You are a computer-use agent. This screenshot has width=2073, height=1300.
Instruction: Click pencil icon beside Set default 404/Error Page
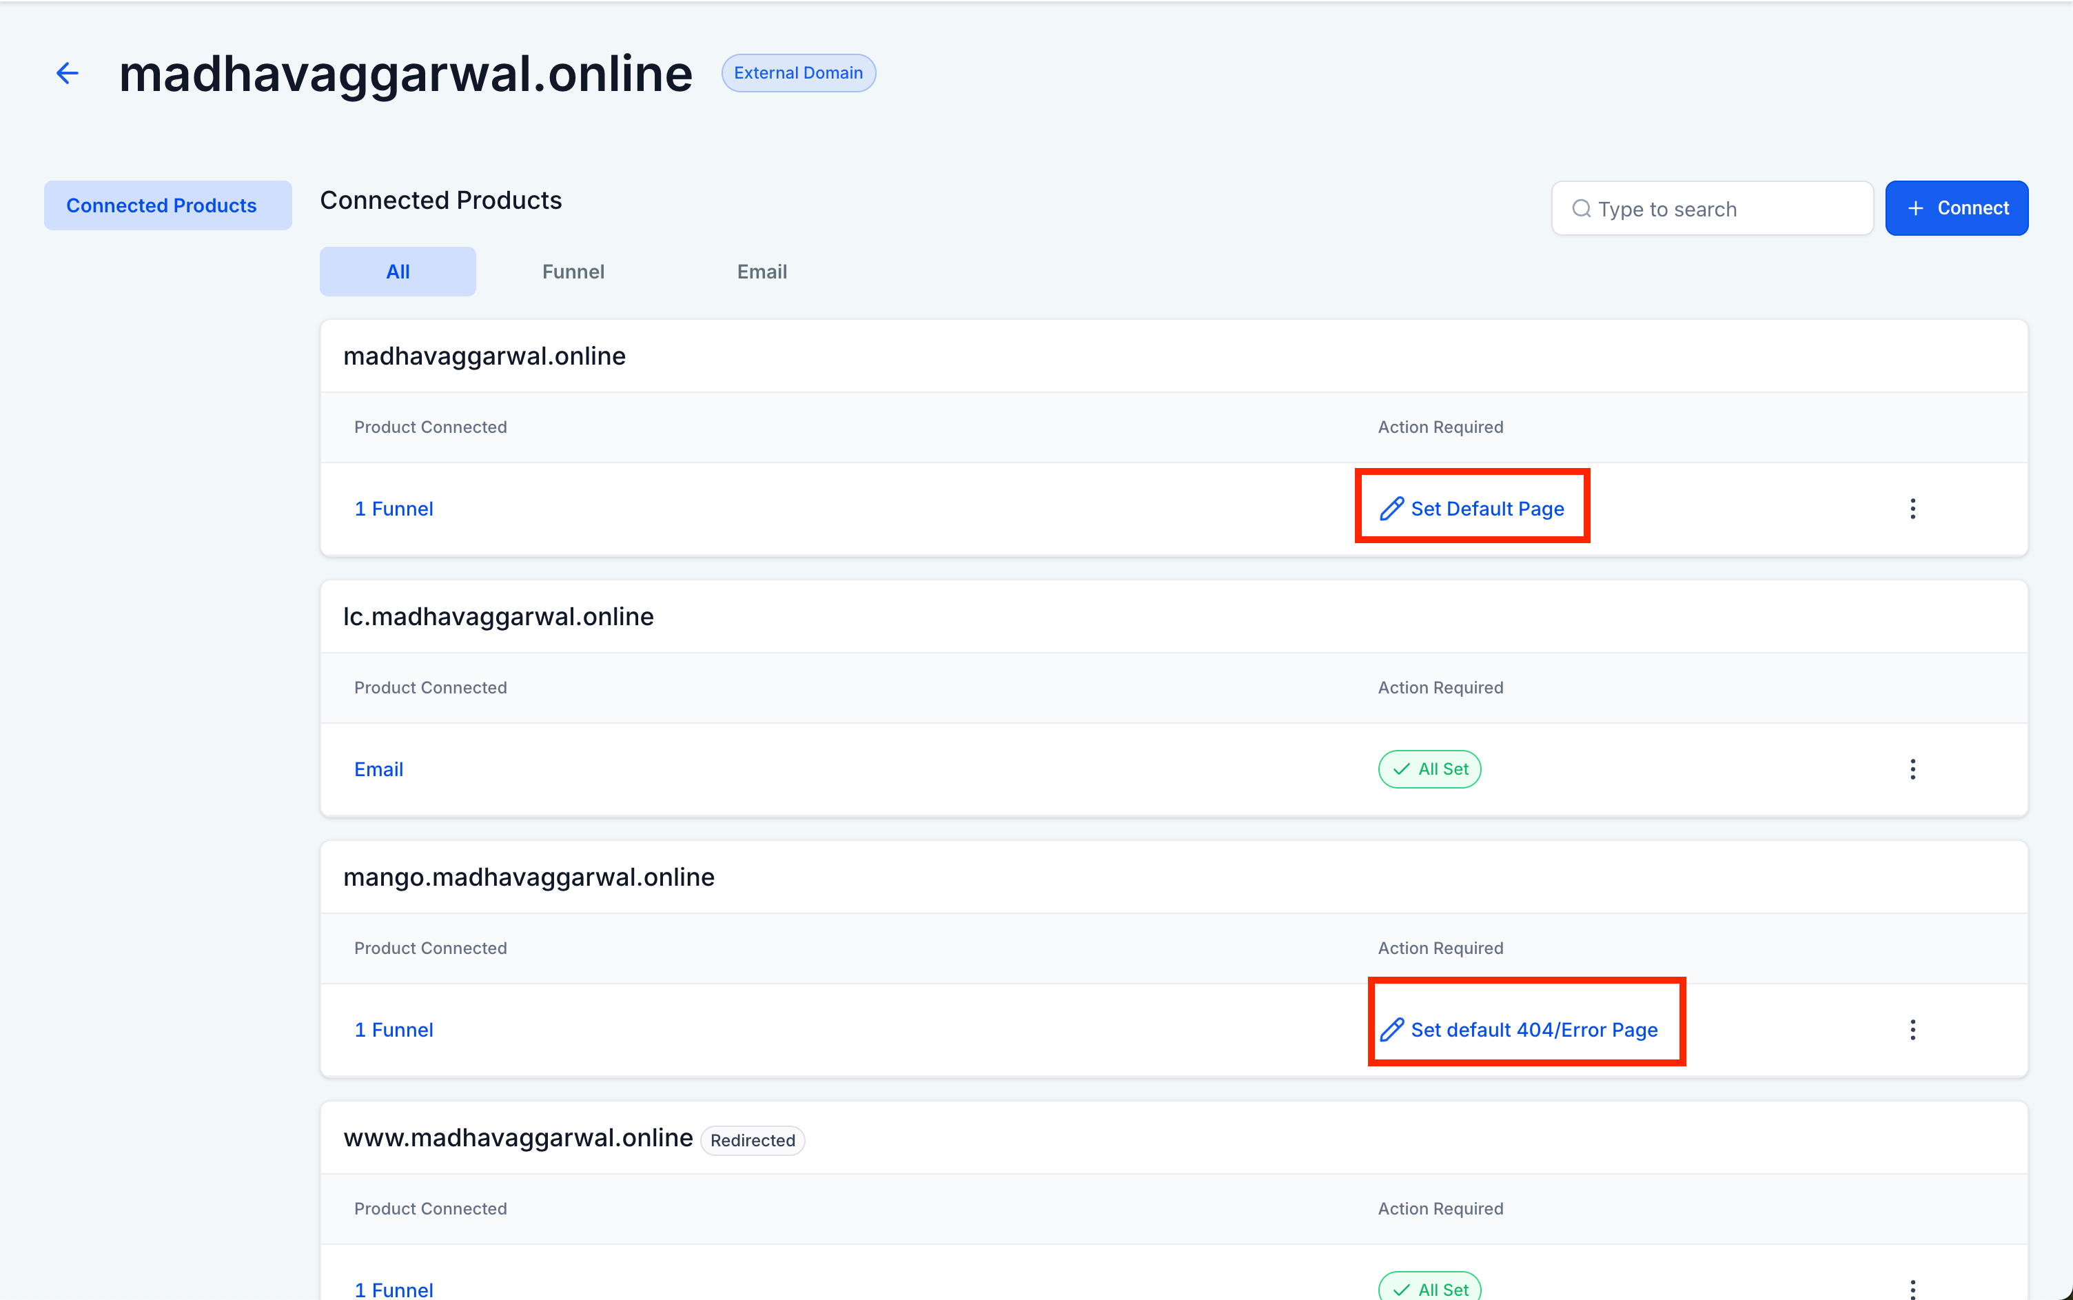(x=1391, y=1030)
